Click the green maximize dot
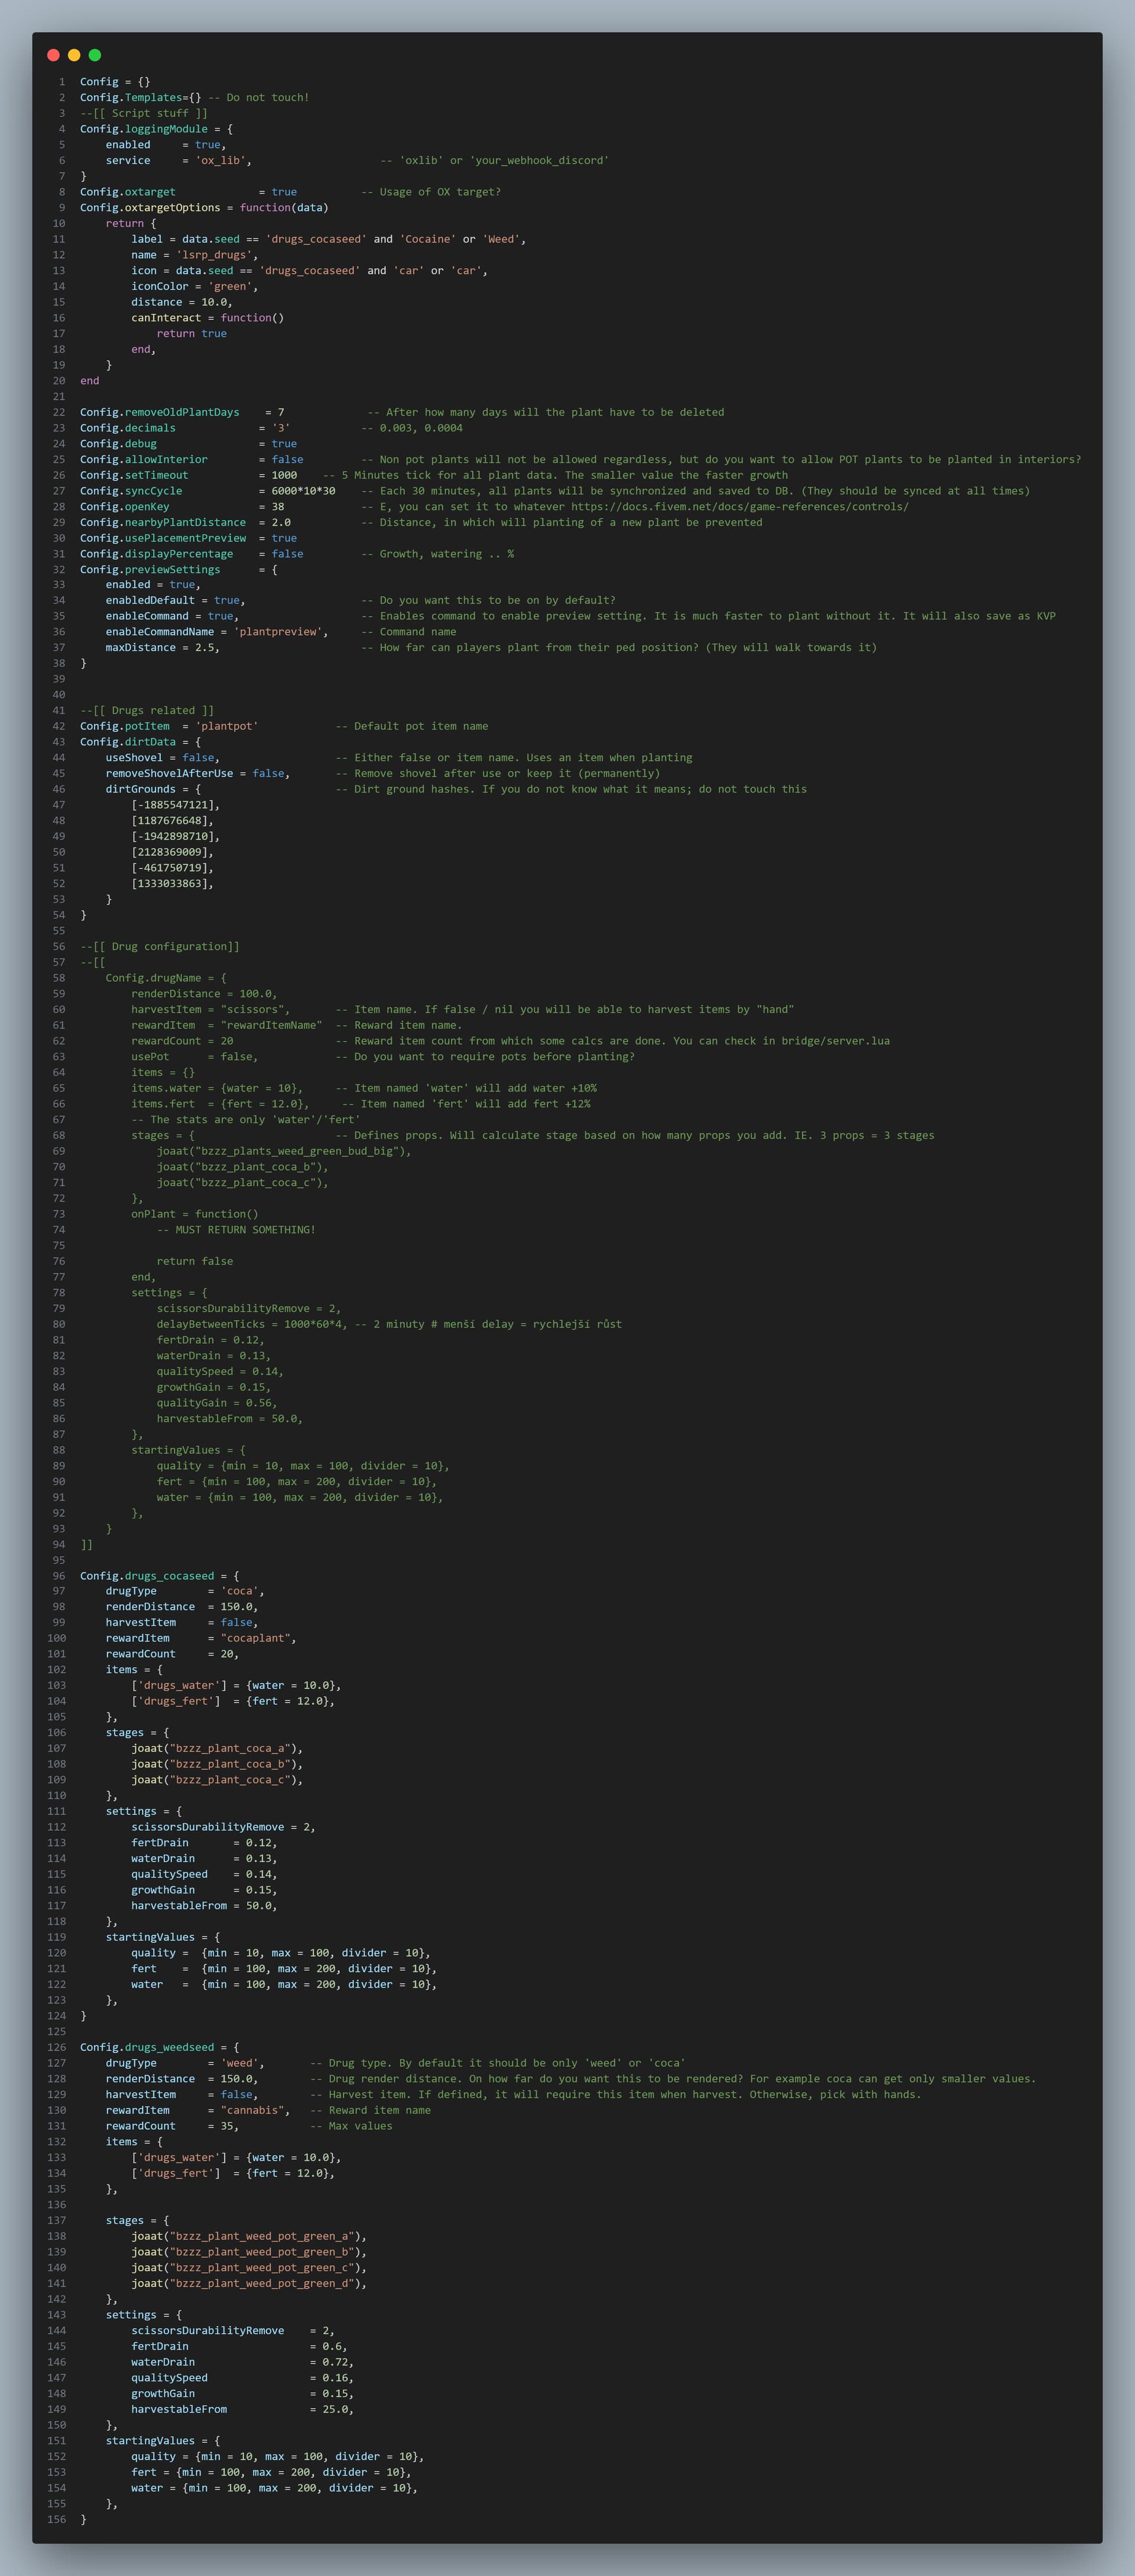Viewport: 1135px width, 2576px height. [95, 55]
